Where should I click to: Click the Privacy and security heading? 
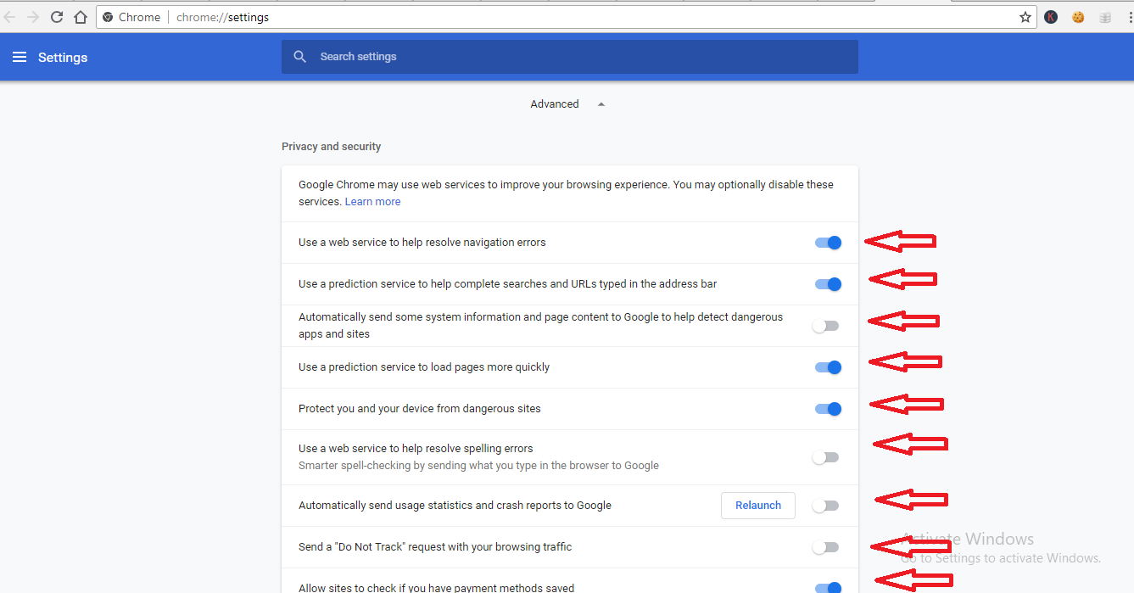point(332,147)
